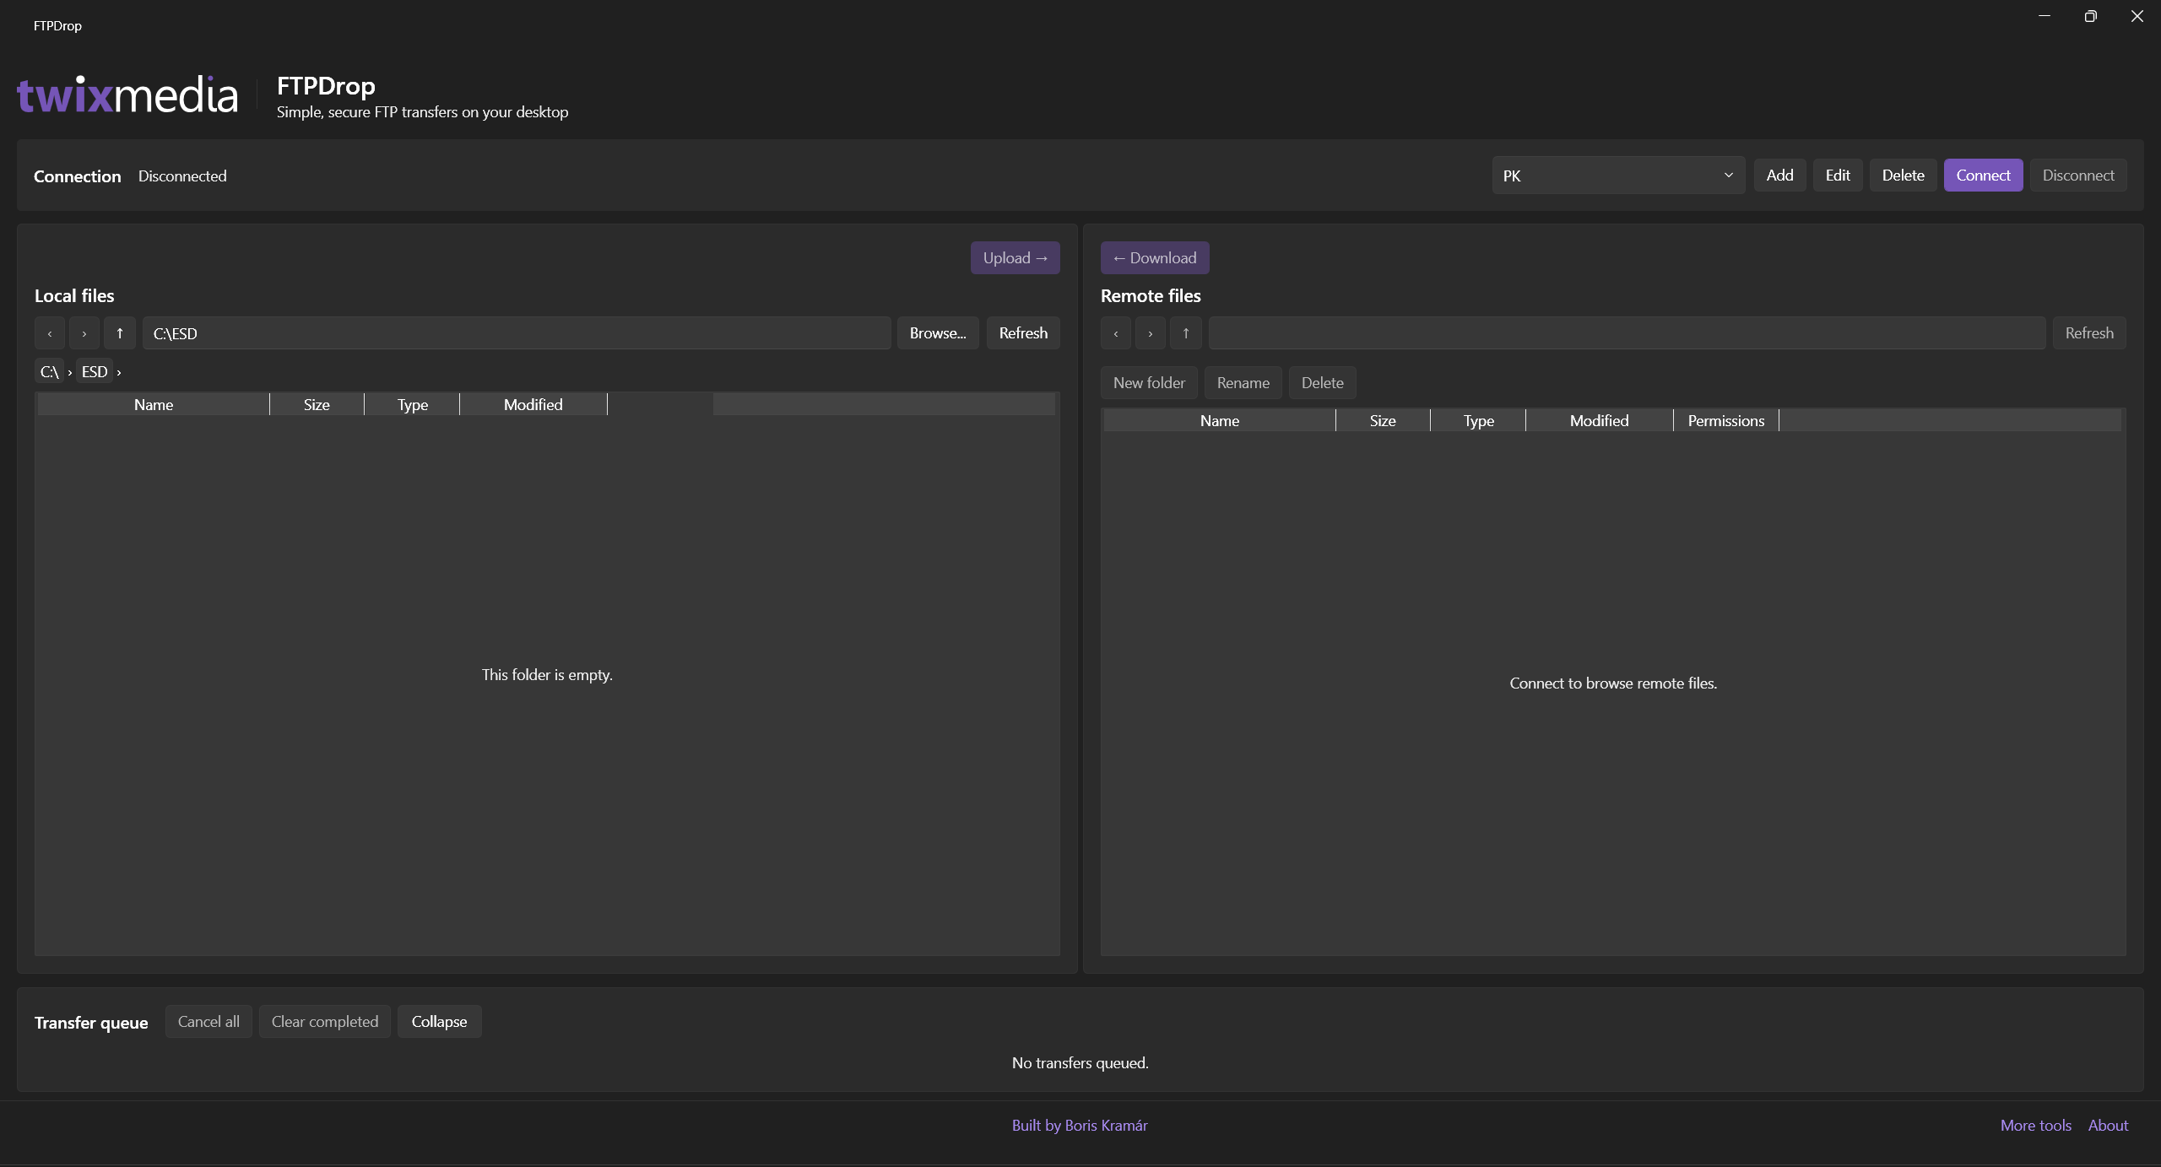Upload selected local files
2161x1167 pixels.
pyautogui.click(x=1015, y=258)
